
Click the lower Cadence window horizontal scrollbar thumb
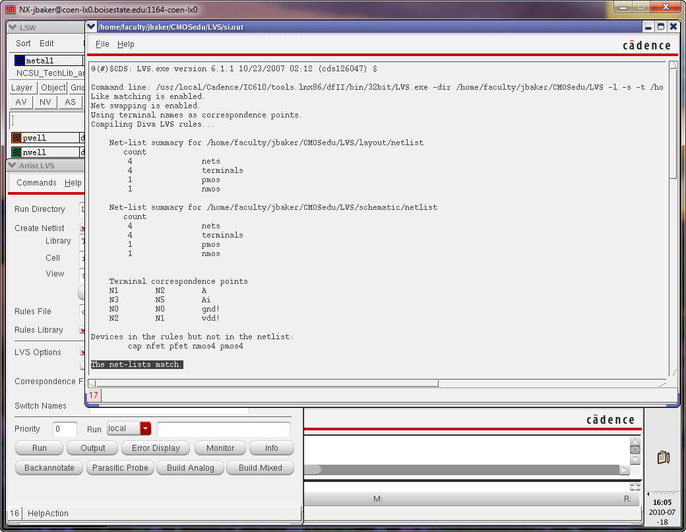[x=313, y=469]
